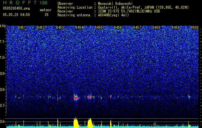Click the 0453 time marker
Screen dimensions: 202x128
[60, 28]
